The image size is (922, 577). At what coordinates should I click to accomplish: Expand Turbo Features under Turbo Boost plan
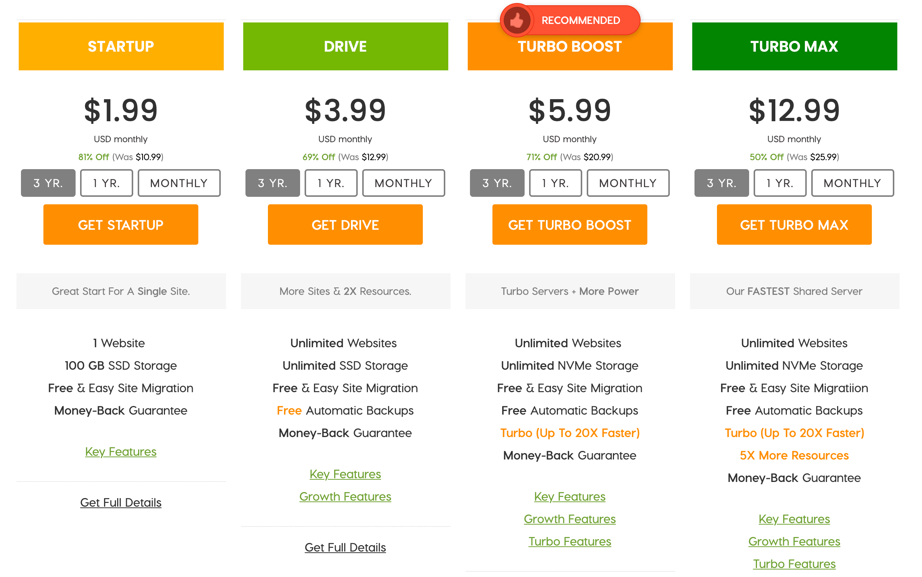(570, 541)
